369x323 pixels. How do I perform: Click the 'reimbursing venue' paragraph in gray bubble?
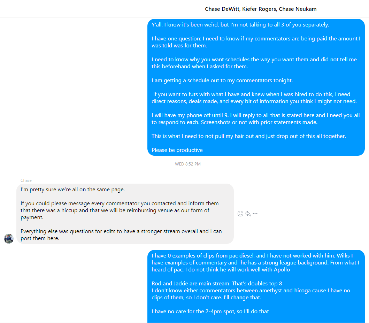[120, 210]
